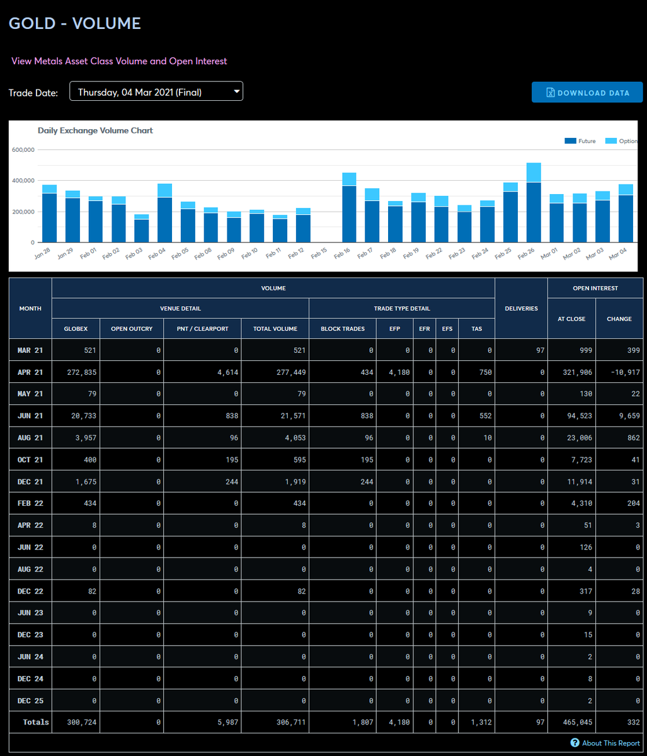Click the 20,733 Globex value
Viewport: 647px width, 756px height.
[84, 416]
